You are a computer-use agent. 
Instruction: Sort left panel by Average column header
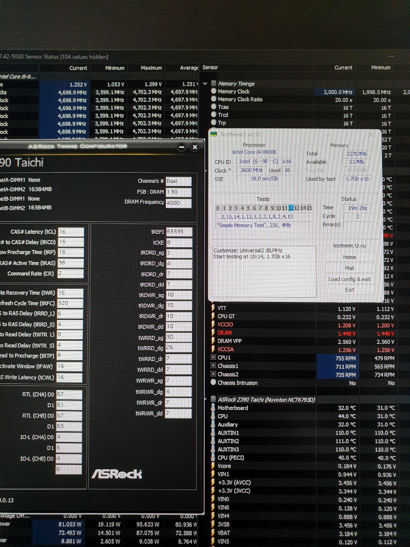tap(189, 68)
